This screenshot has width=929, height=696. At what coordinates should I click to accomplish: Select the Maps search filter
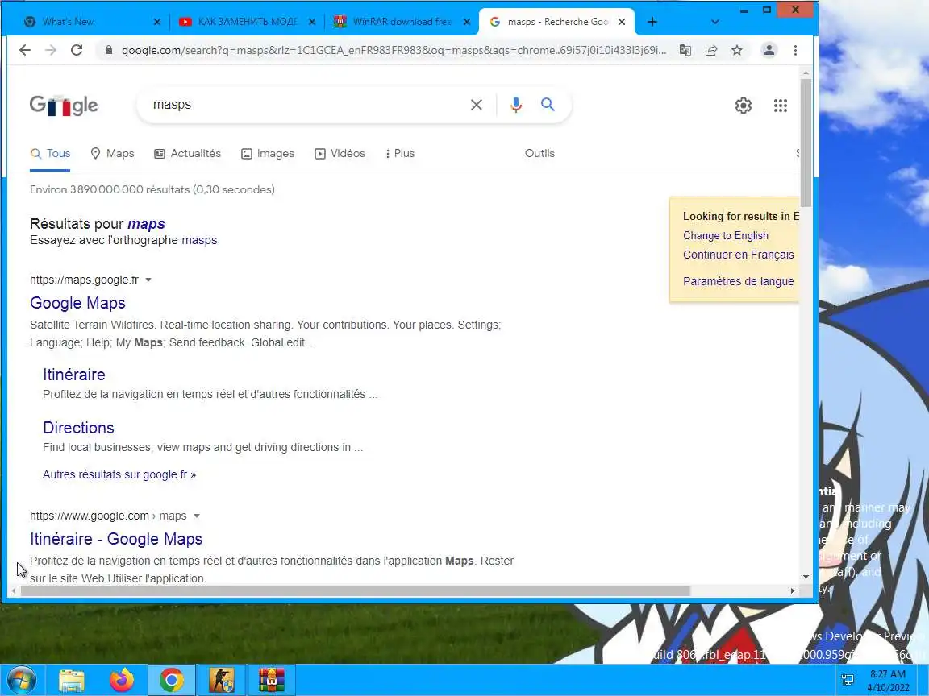(x=113, y=153)
